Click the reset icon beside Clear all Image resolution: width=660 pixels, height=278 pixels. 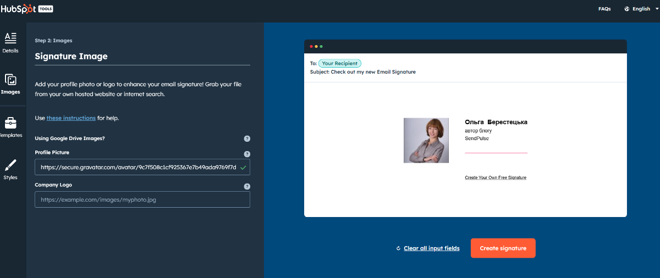pos(398,248)
